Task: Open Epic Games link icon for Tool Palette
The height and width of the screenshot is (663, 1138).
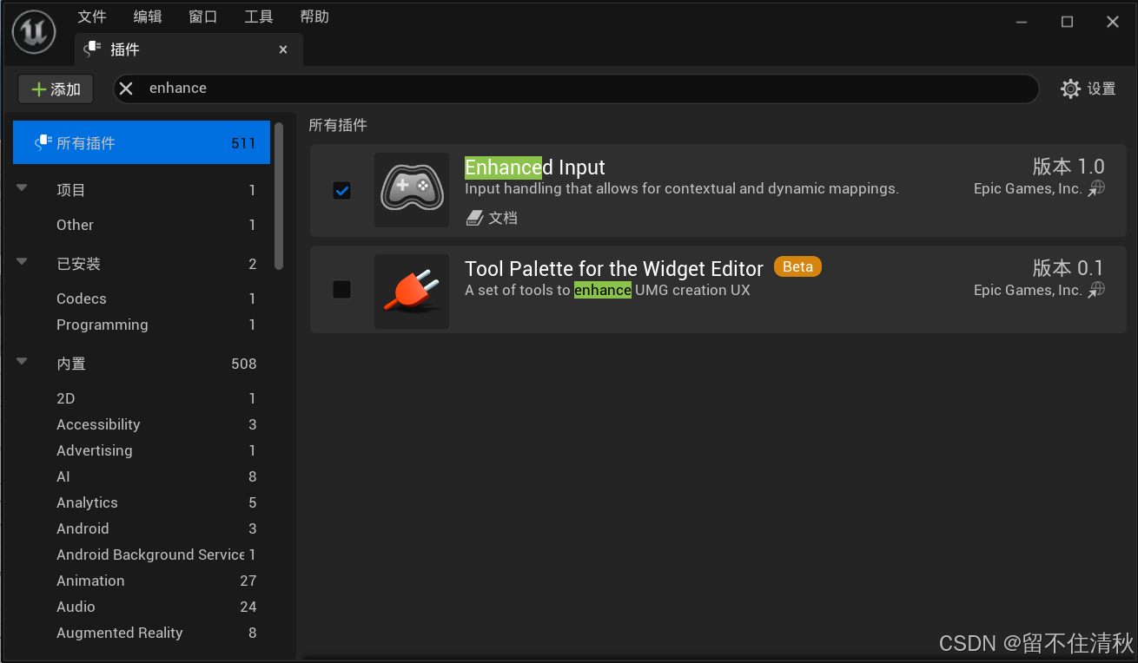Action: (x=1096, y=290)
